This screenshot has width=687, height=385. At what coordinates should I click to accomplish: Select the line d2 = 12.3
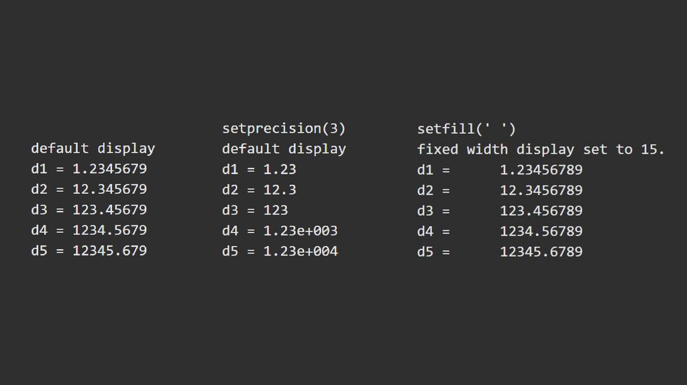click(x=259, y=190)
